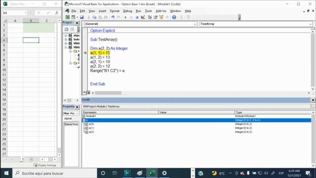Screen dimensions: 316x178
Task: Expand Module1 in the Locals window
Action: (84, 116)
